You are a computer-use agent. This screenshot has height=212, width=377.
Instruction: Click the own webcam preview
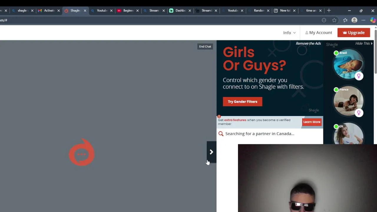coord(307,178)
